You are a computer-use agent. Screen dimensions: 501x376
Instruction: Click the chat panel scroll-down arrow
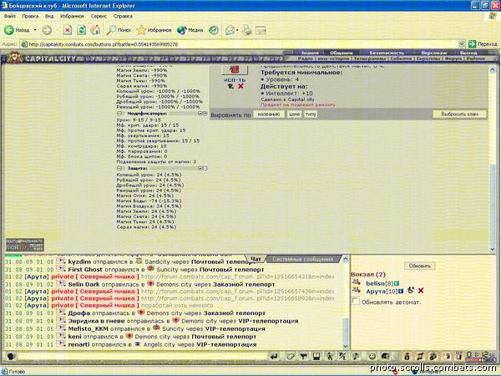click(346, 346)
